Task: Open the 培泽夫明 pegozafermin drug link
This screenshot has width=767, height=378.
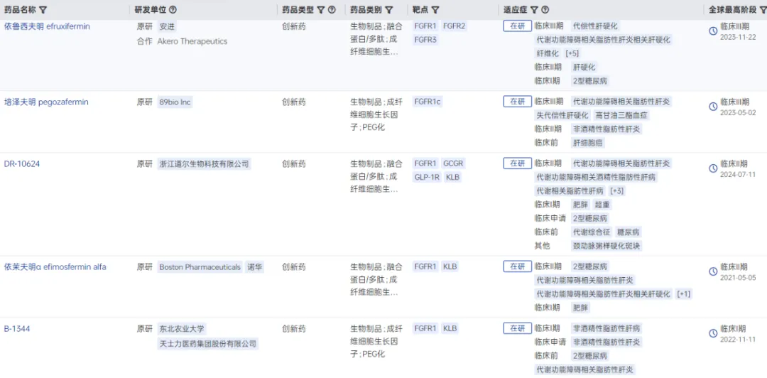Action: tap(47, 102)
